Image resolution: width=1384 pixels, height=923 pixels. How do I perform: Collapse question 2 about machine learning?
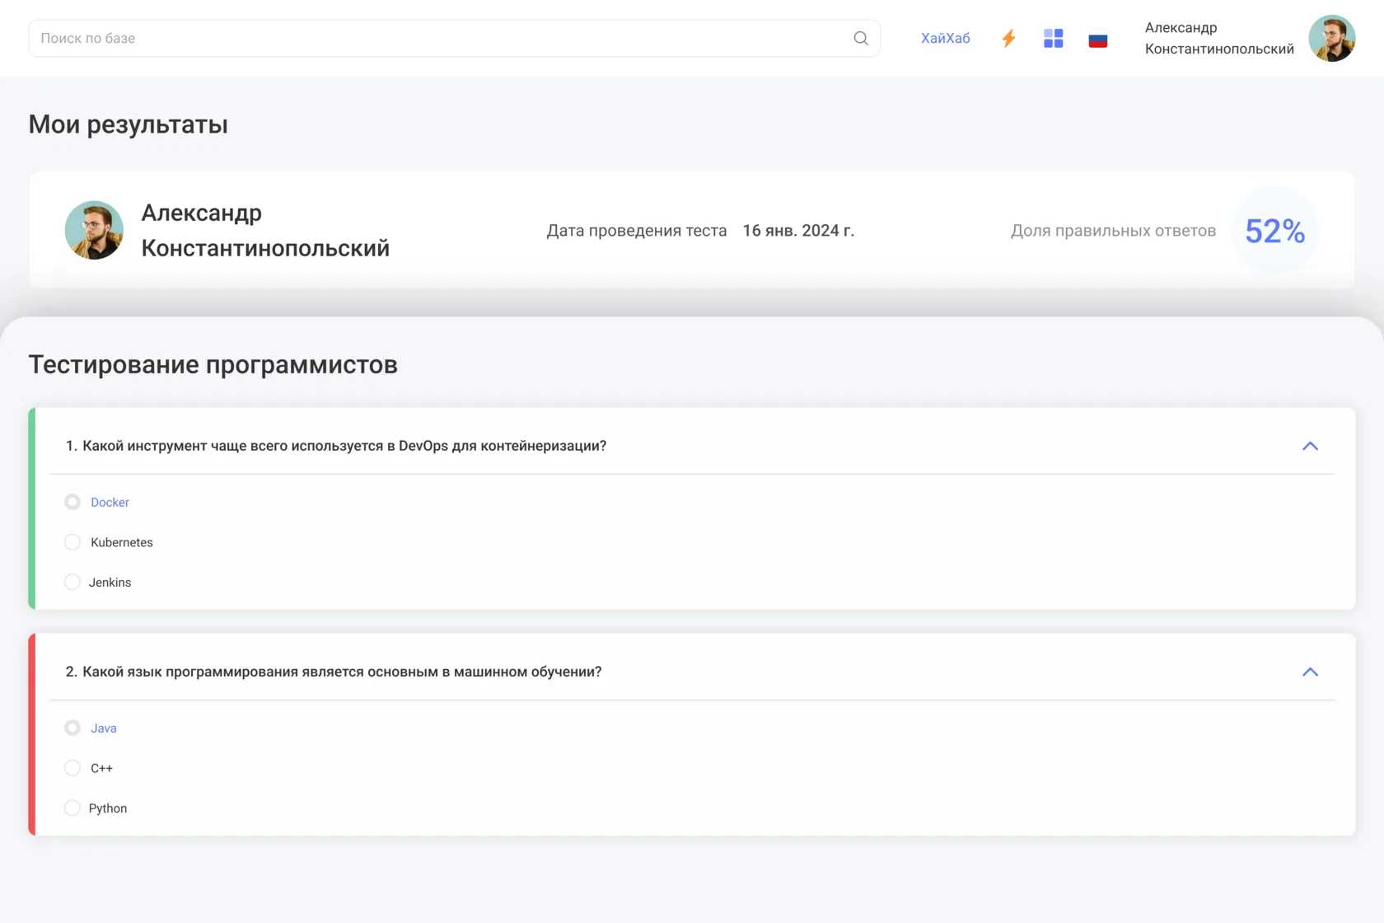tap(1310, 672)
